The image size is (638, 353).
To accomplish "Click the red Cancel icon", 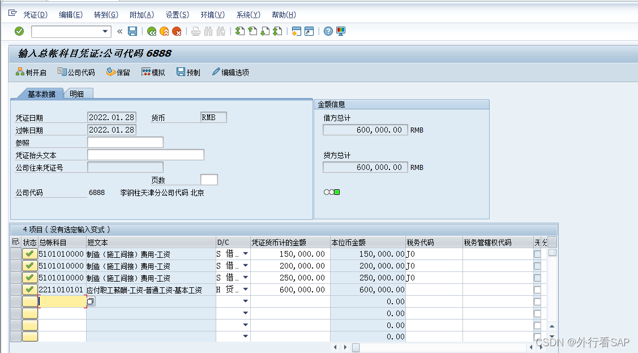I will (177, 31).
